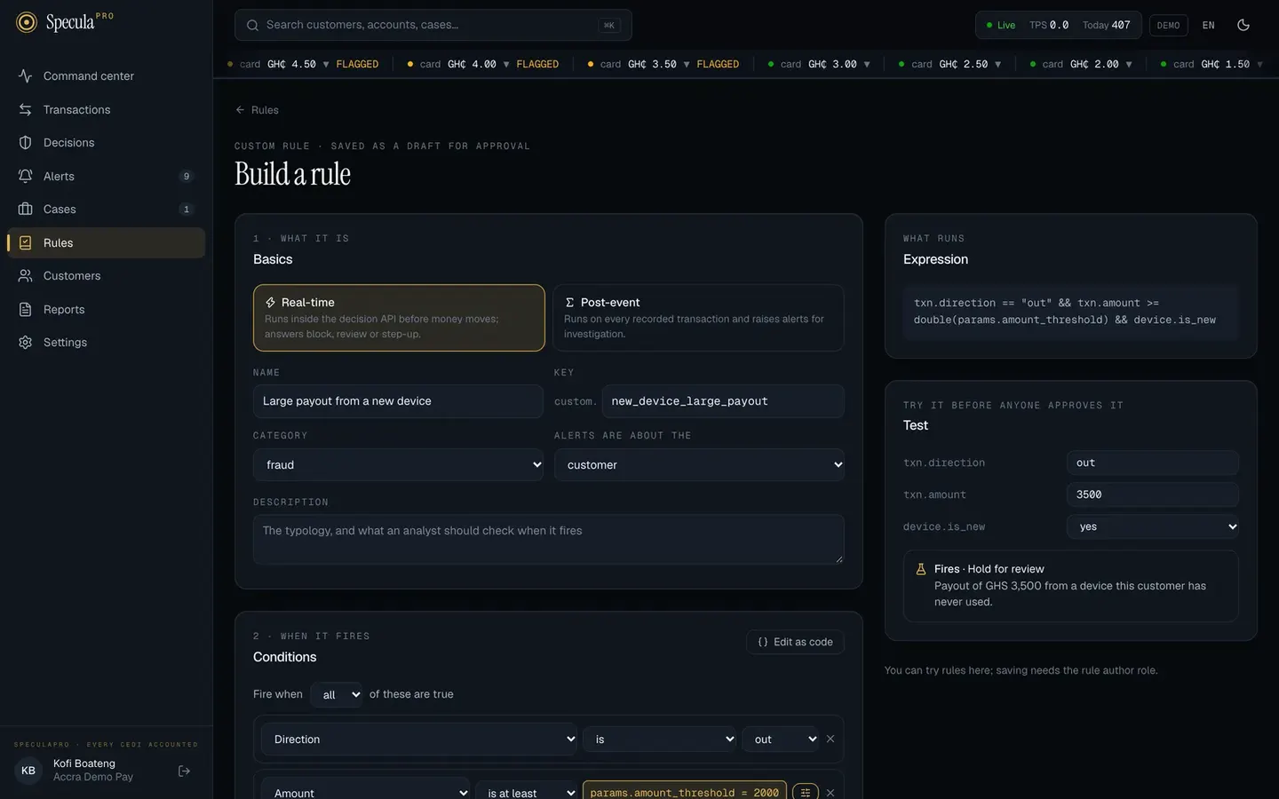
Task: Click the Live status indicator
Action: (x=1001, y=25)
